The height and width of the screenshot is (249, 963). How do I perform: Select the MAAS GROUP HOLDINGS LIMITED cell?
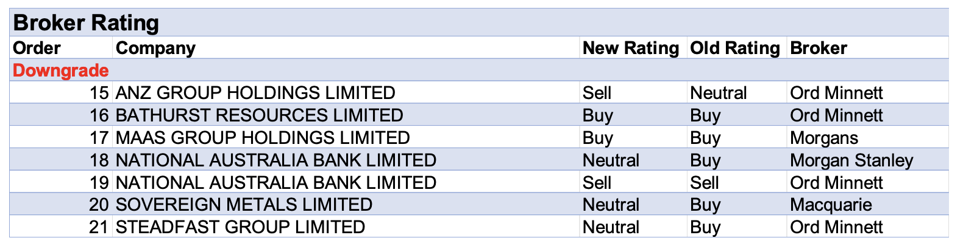tap(263, 138)
